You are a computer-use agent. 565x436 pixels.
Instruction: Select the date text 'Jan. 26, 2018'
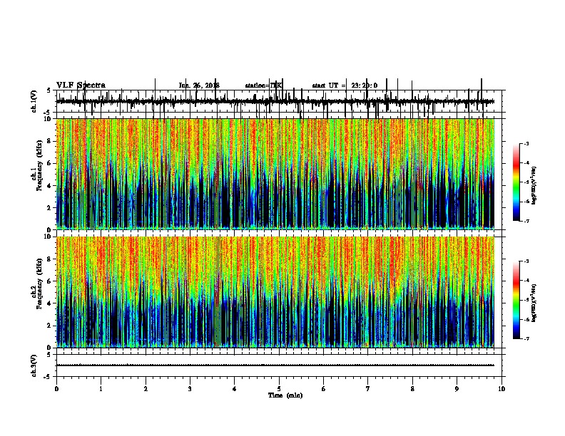coord(199,85)
